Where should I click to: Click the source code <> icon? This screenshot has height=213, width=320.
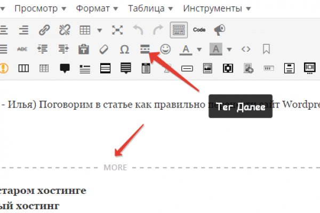246,49
